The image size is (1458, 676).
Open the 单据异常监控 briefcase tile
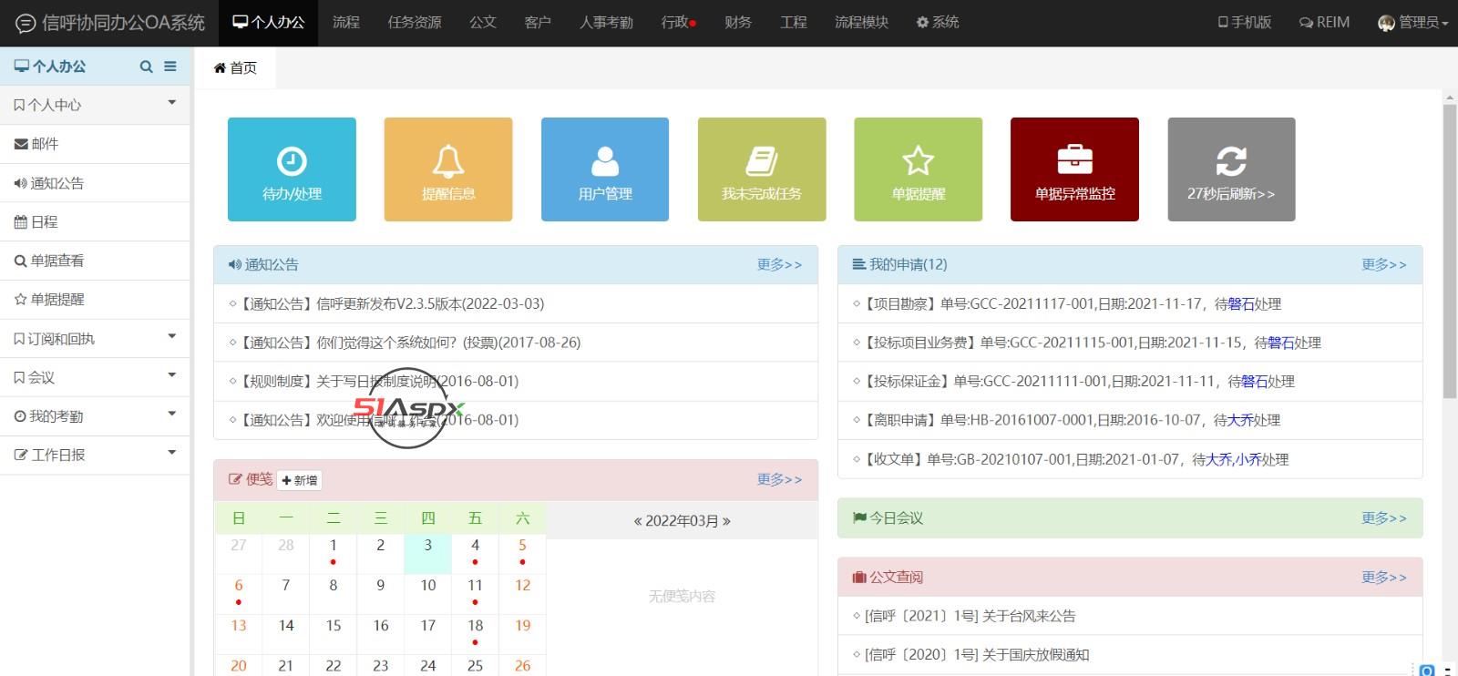tap(1074, 169)
